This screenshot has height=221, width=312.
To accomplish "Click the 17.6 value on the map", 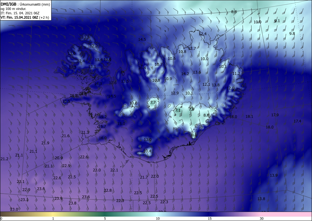I will (x=113, y=83).
